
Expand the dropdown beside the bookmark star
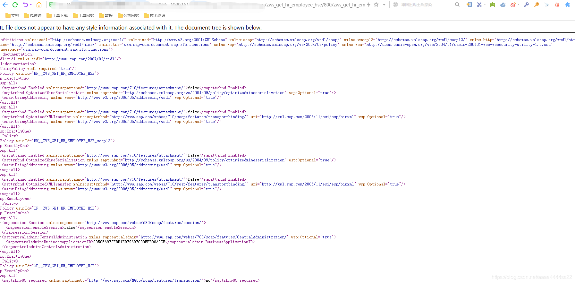pos(384,5)
